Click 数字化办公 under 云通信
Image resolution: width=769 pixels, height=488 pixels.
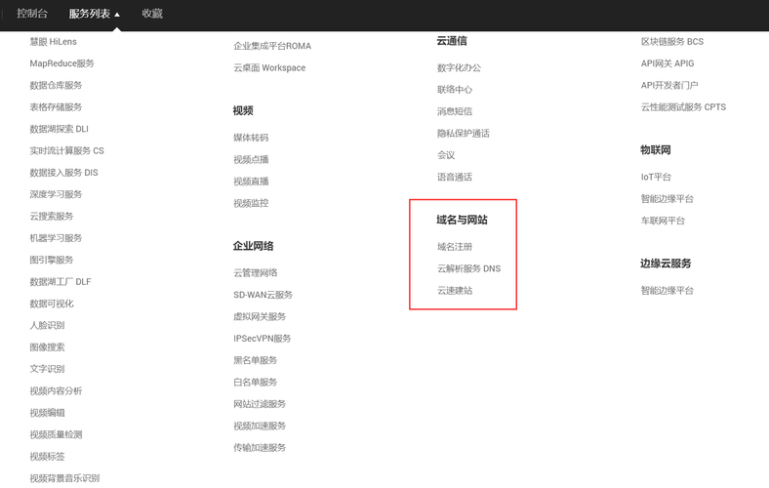point(459,67)
